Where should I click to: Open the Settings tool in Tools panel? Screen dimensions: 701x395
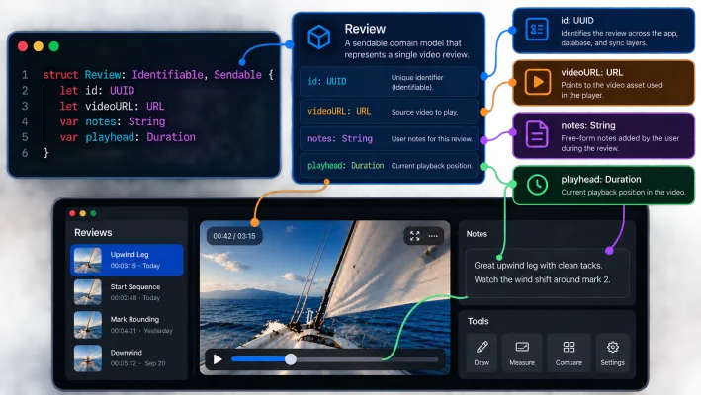point(612,353)
